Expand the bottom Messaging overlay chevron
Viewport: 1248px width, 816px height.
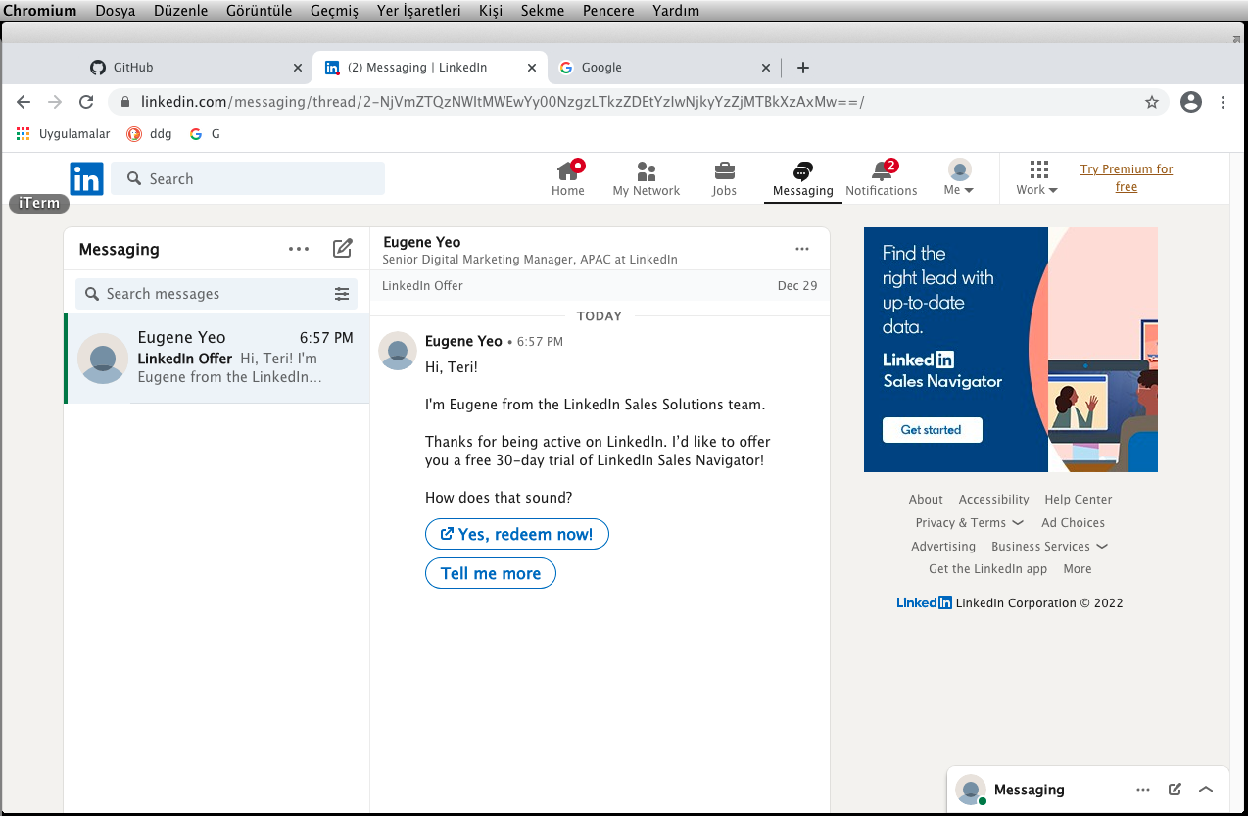[x=1206, y=790]
